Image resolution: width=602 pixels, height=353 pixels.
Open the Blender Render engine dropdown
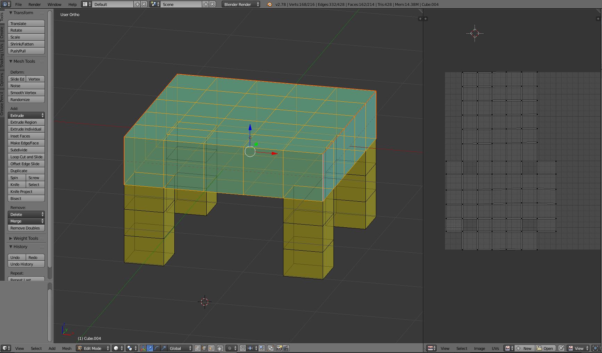pyautogui.click(x=241, y=5)
